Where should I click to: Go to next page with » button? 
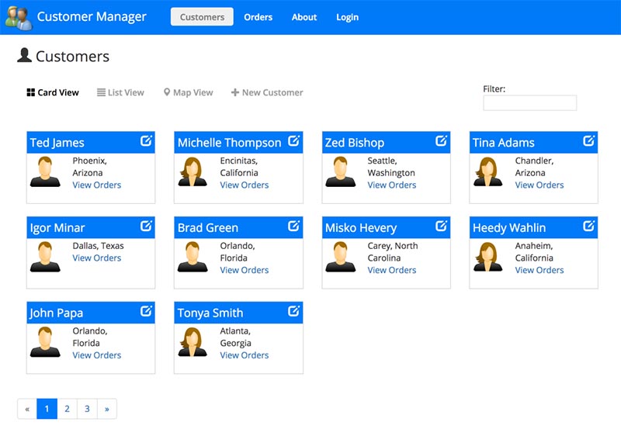pyautogui.click(x=107, y=409)
